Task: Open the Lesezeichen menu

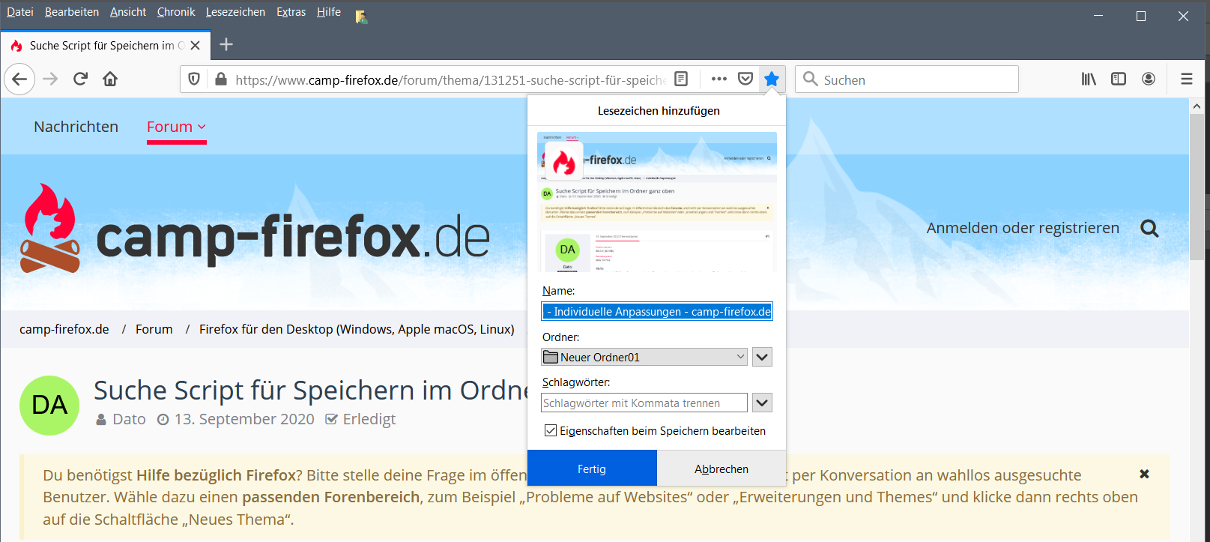Action: [235, 12]
